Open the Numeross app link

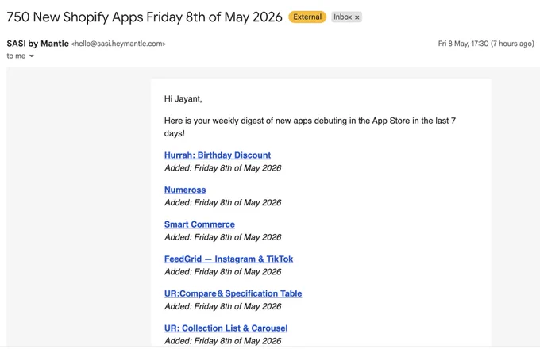click(x=185, y=190)
